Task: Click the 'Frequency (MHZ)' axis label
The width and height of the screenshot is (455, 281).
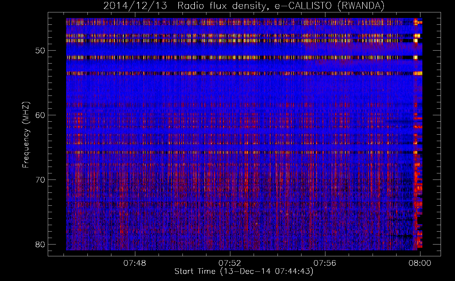Action: (x=26, y=135)
